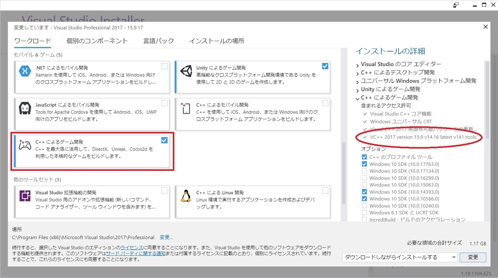Image resolution: width=498 pixels, height=278 pixels.
Task: Click the 他のツールセット (3) section header
Action: 37,180
